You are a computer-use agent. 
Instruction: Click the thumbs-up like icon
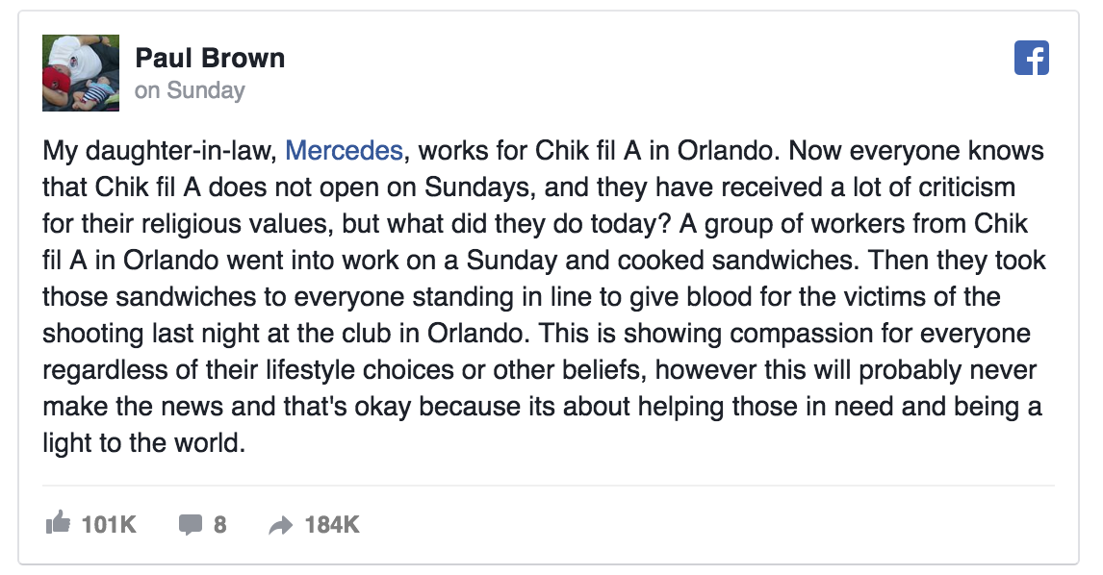pos(58,522)
